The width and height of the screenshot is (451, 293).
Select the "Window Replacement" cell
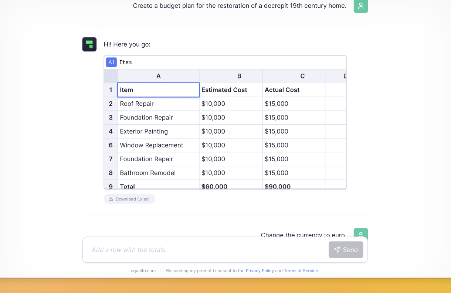(x=159, y=145)
